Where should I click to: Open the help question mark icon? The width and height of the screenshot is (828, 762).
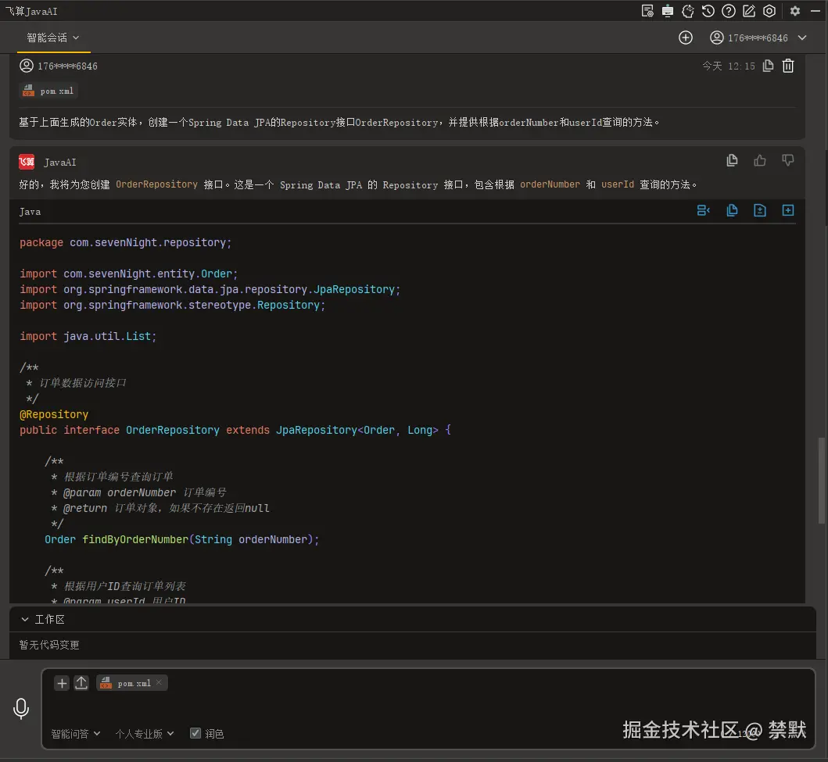click(729, 11)
